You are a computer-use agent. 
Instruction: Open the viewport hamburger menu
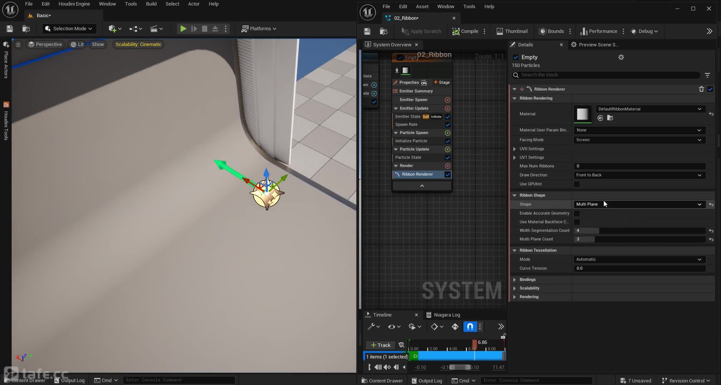18,45
